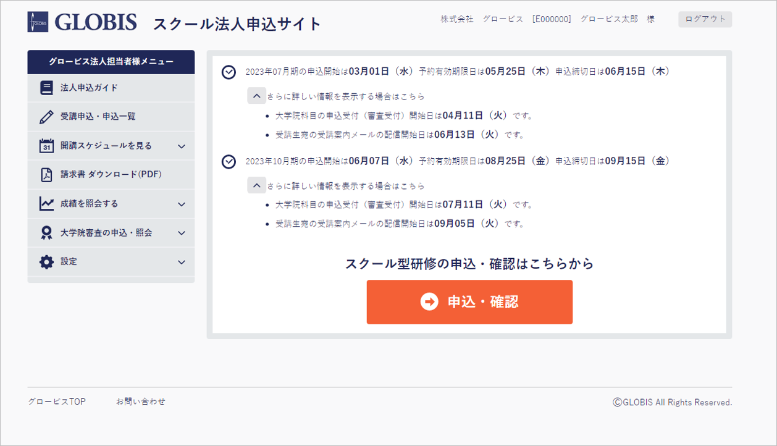
Task: Click the グロービス法人担当者様メニュー header
Action: point(111,62)
